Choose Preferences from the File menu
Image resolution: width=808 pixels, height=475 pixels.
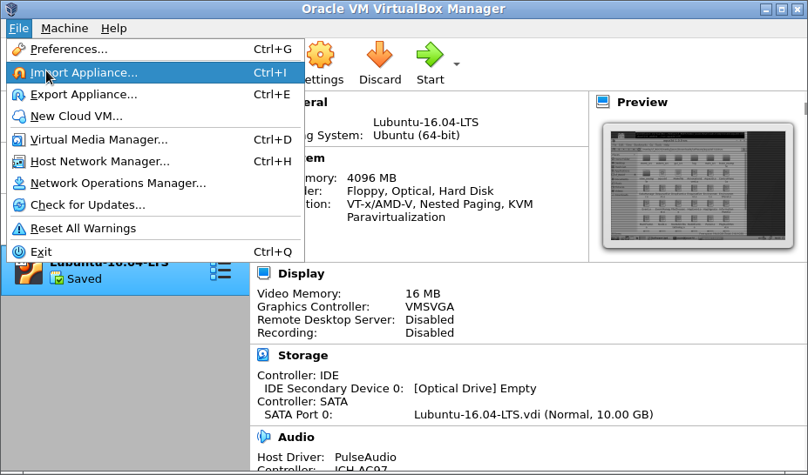(155, 50)
